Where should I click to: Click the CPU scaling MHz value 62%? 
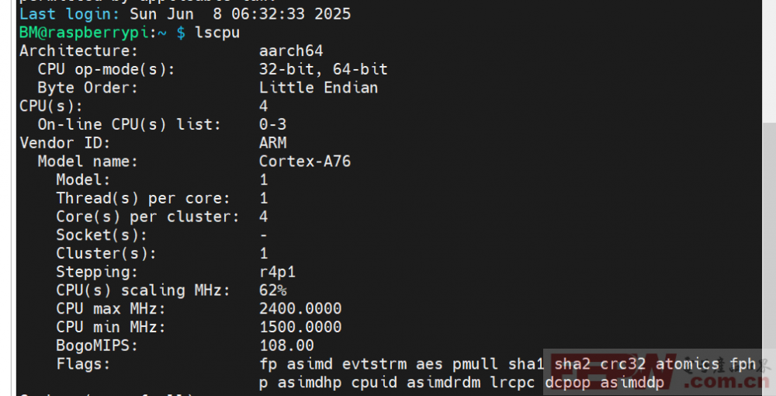[x=272, y=290]
